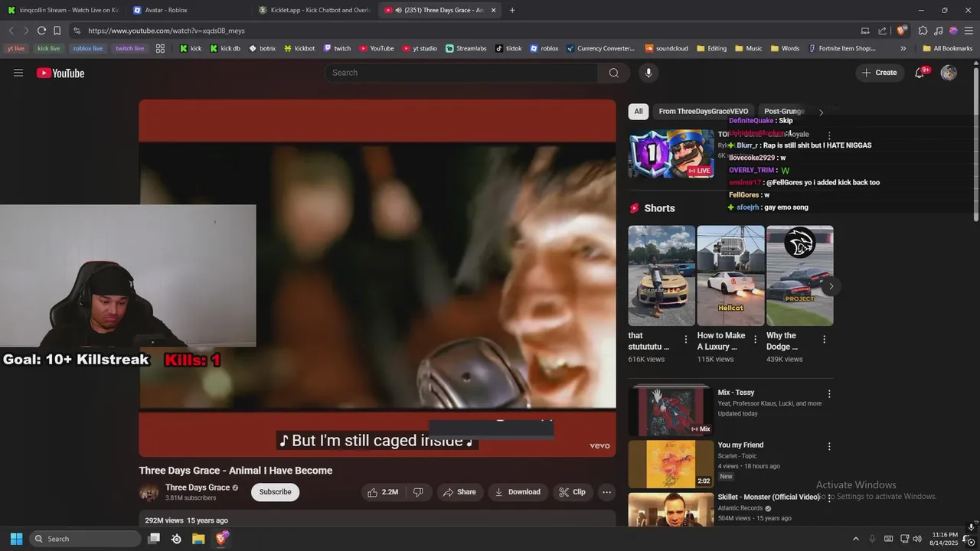Switch to kingcollin Stream tab
This screenshot has width=980, height=551.
pos(63,10)
